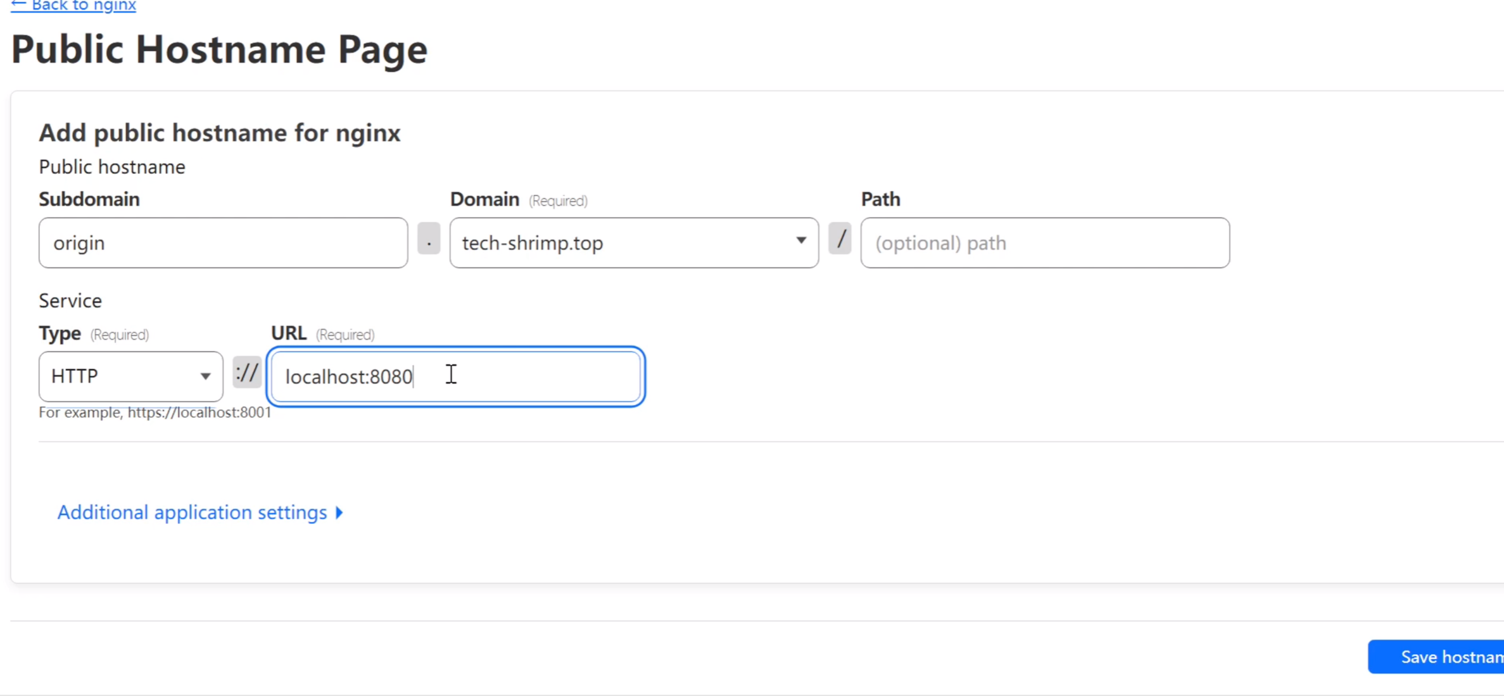This screenshot has width=1504, height=696.
Task: Click the Add public hostname for nginx heading
Action: [x=219, y=133]
